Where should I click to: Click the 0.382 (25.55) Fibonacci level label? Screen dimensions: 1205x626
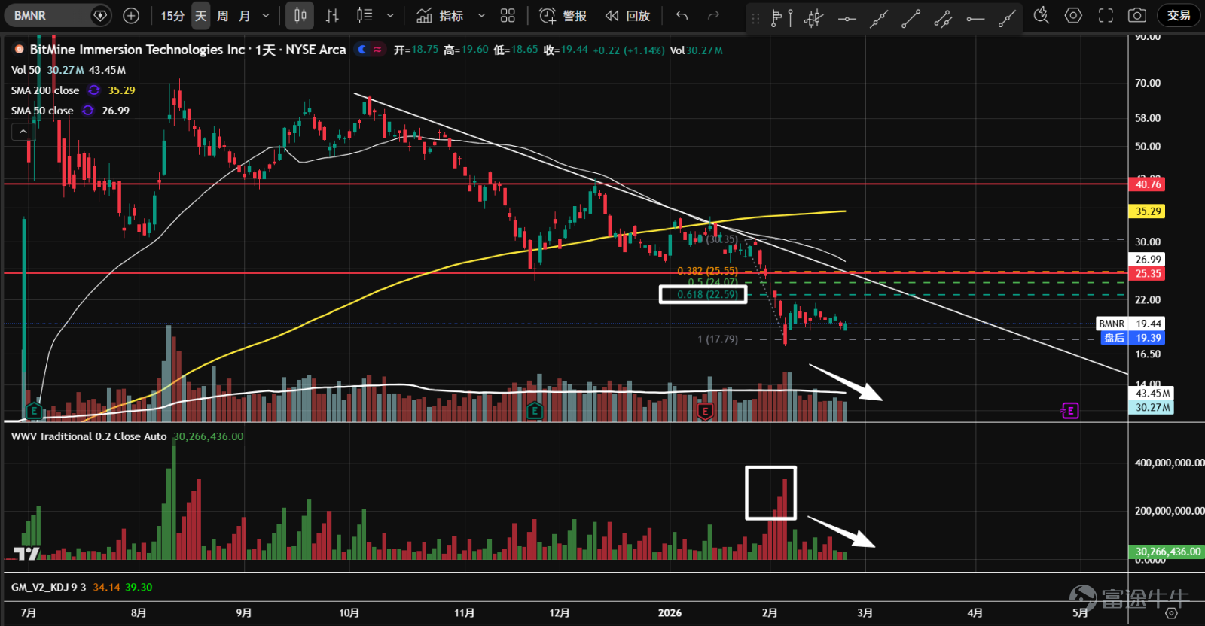tap(707, 270)
